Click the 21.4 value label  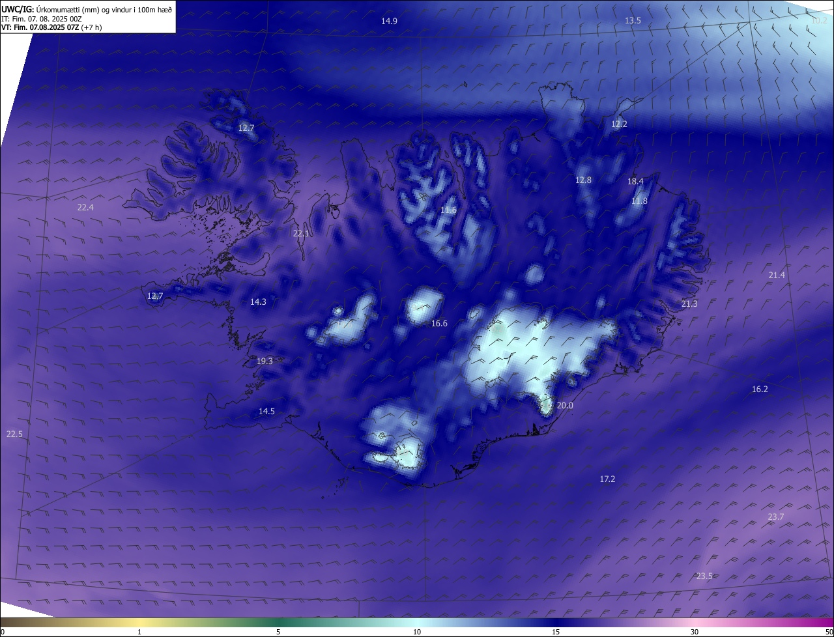(777, 276)
